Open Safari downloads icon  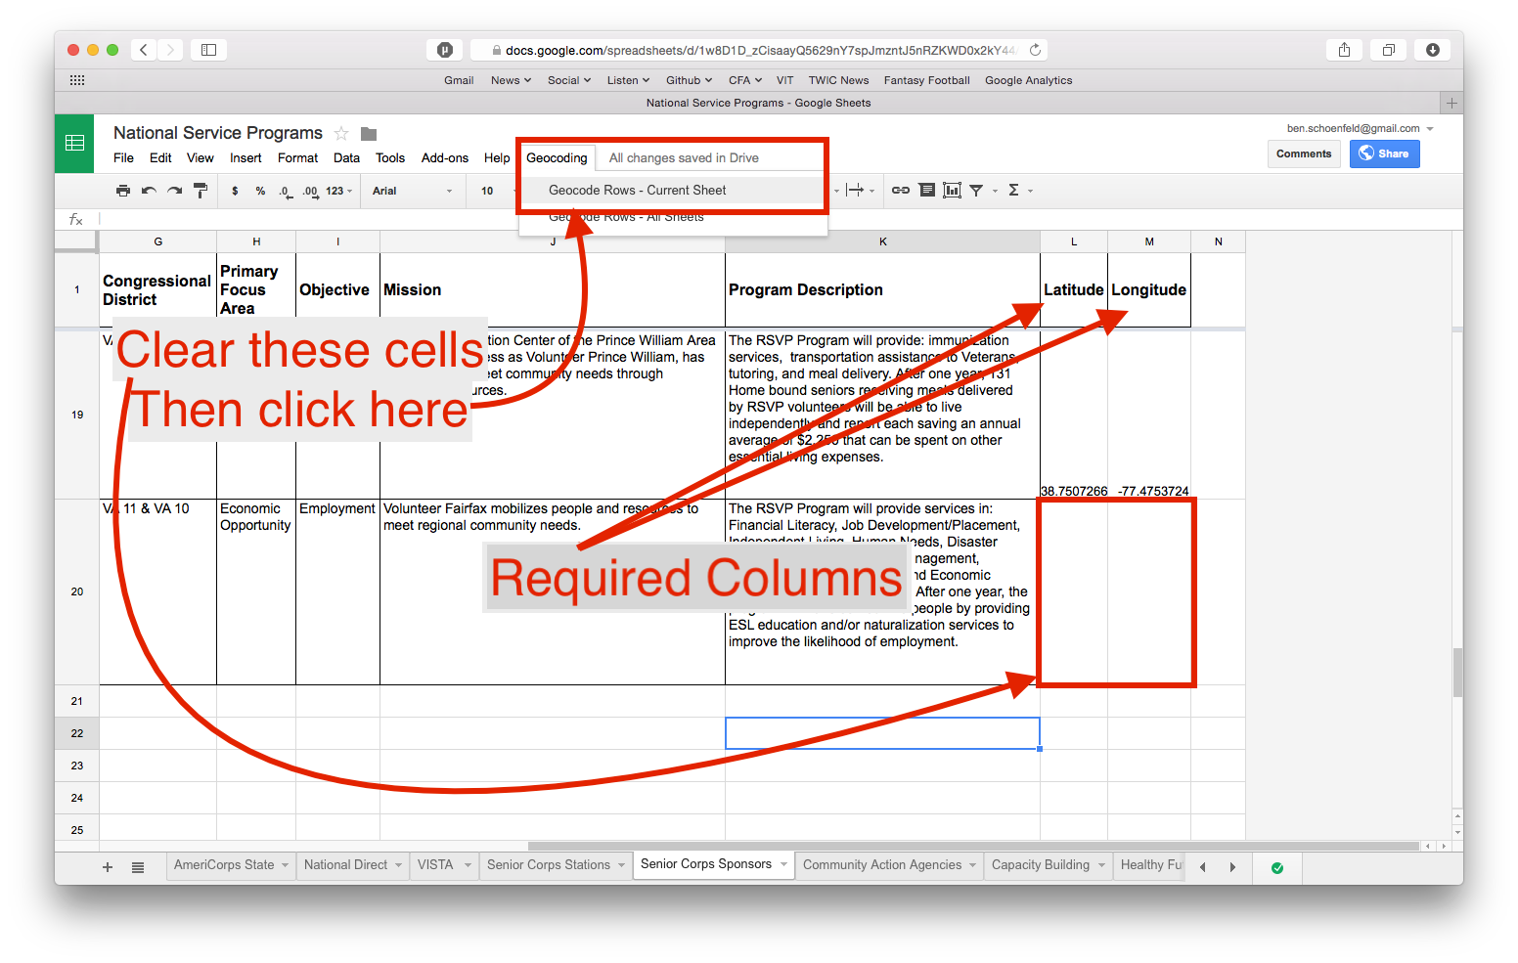pos(1432,49)
